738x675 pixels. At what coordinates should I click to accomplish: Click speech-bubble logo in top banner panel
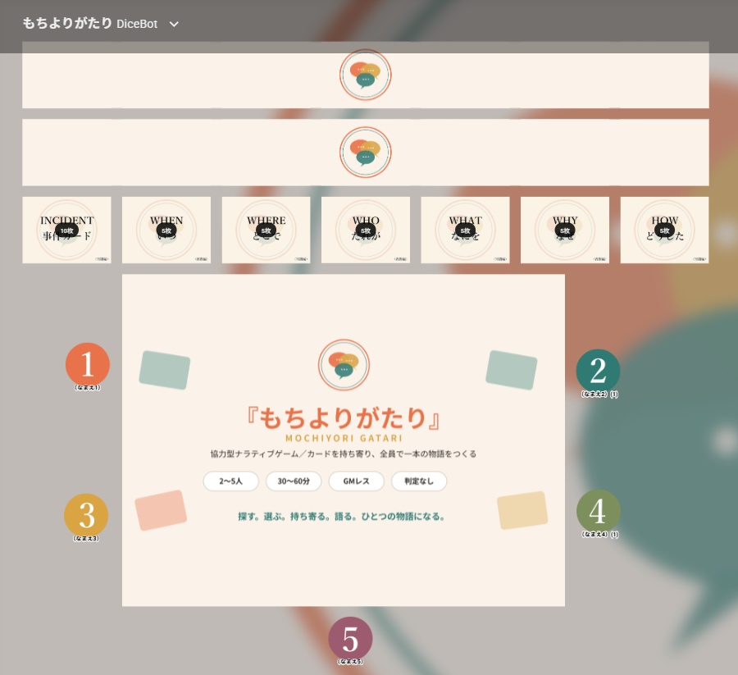coord(366,75)
